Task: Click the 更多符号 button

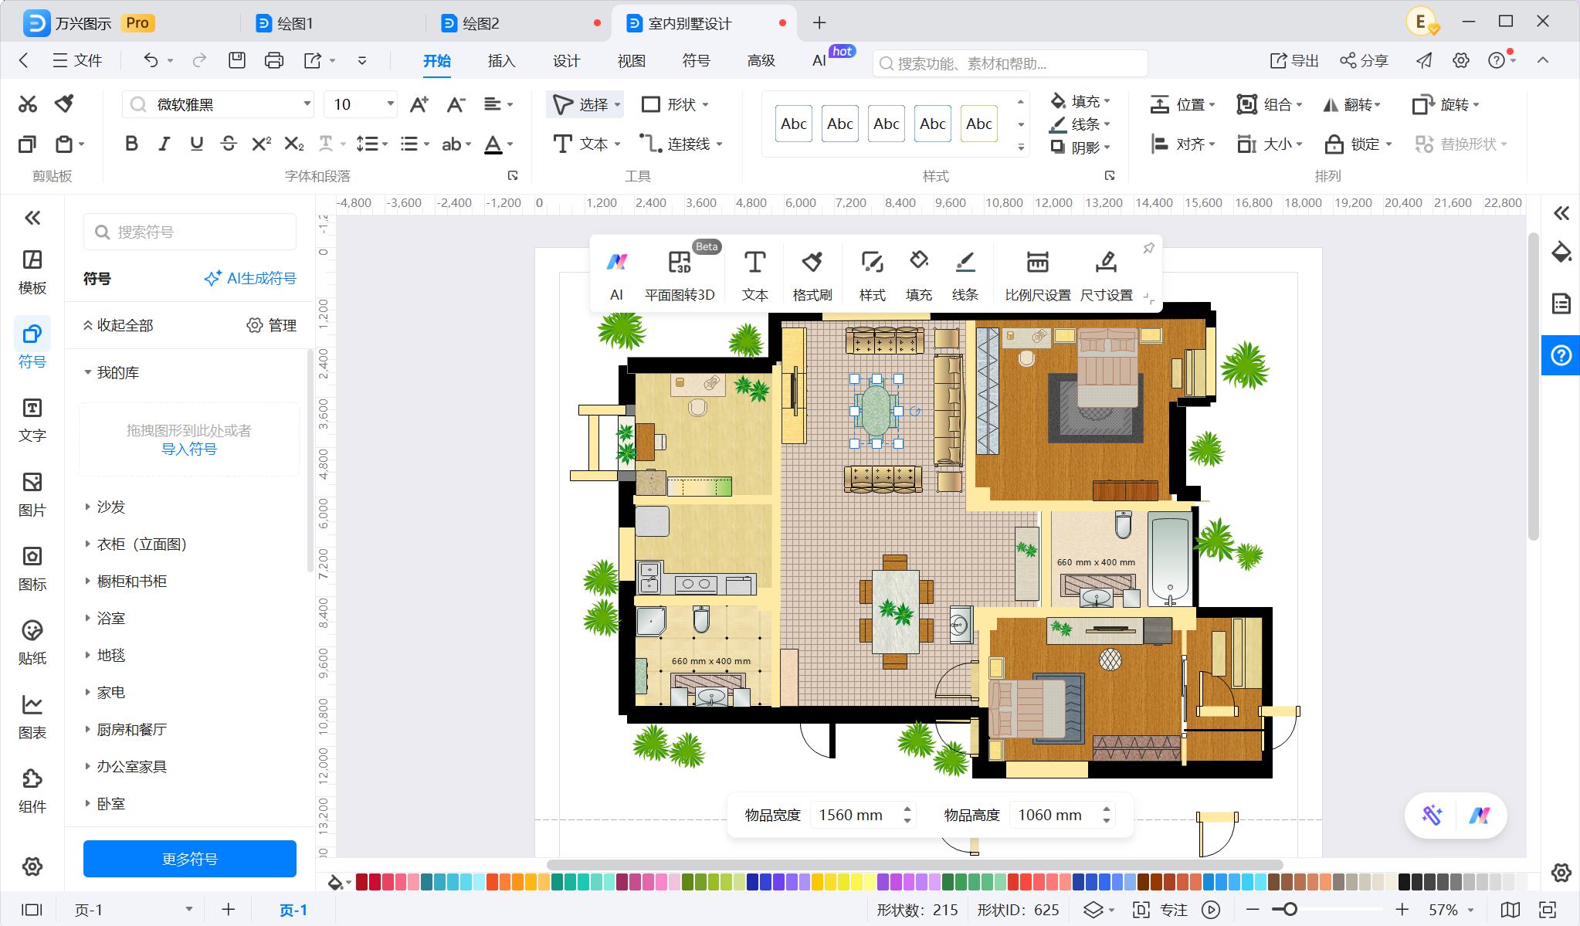Action: [190, 859]
